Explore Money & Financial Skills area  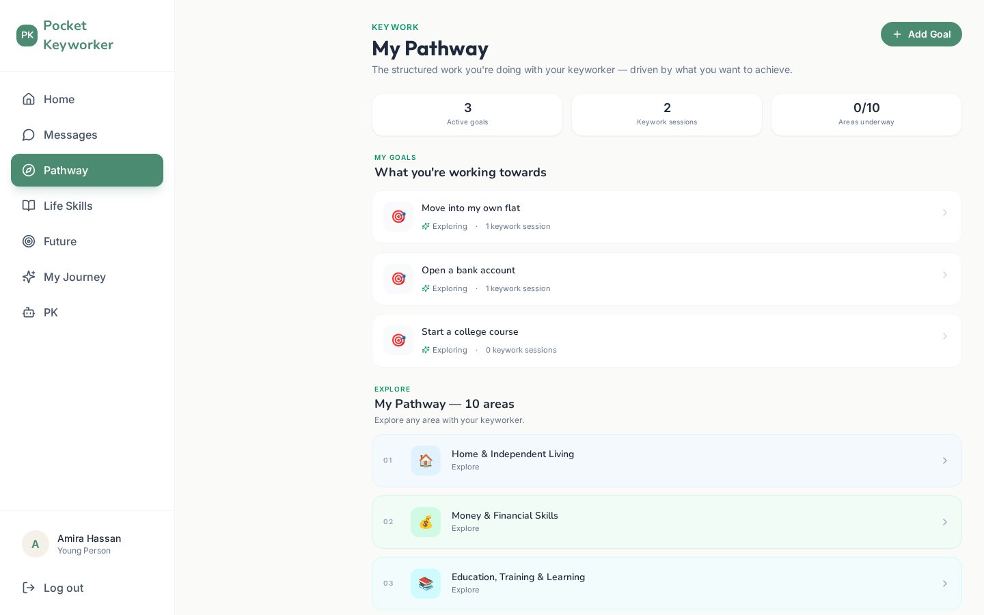(x=667, y=522)
